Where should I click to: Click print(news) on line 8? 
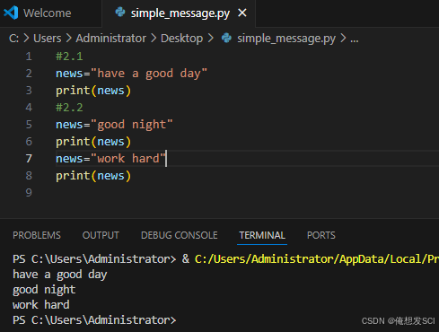(93, 176)
